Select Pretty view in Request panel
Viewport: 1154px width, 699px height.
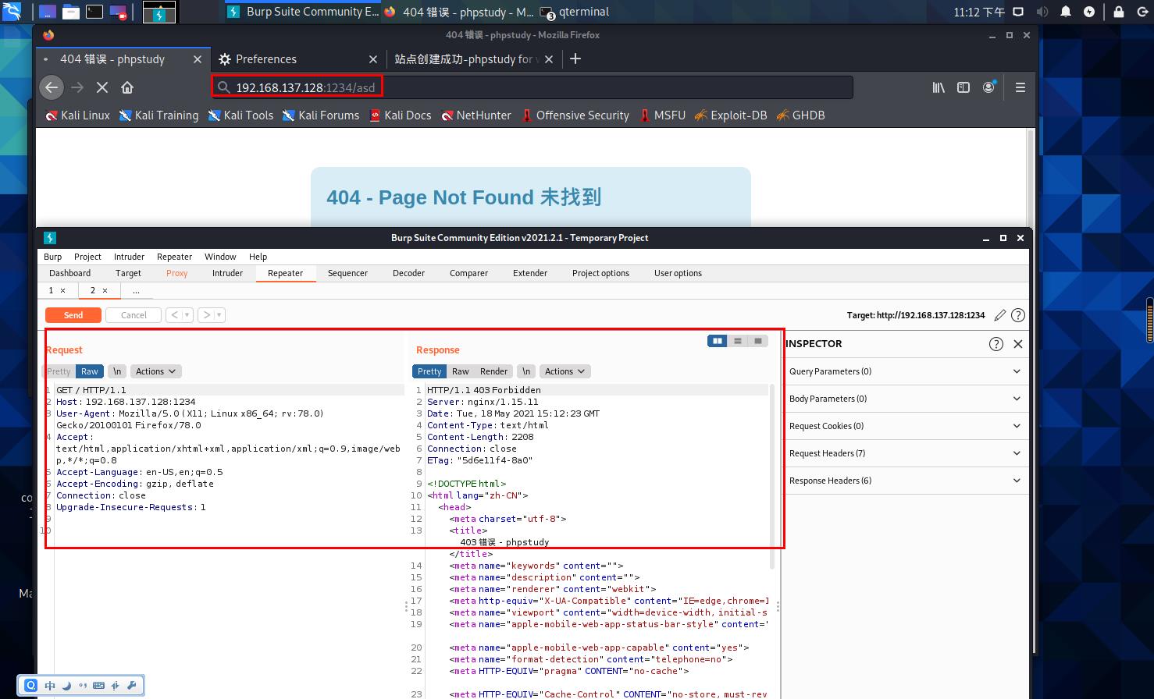[x=59, y=371]
